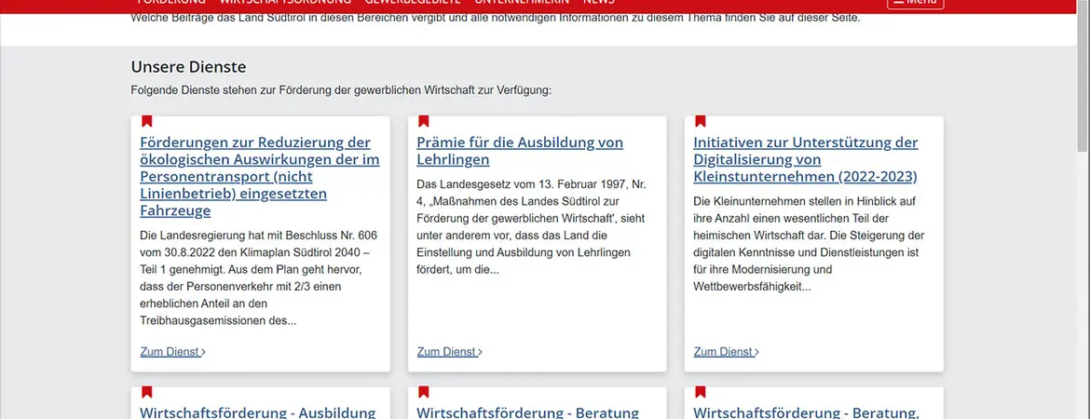Click bookmark icon above Wirtschaftsförderung - Beratung card

click(423, 392)
